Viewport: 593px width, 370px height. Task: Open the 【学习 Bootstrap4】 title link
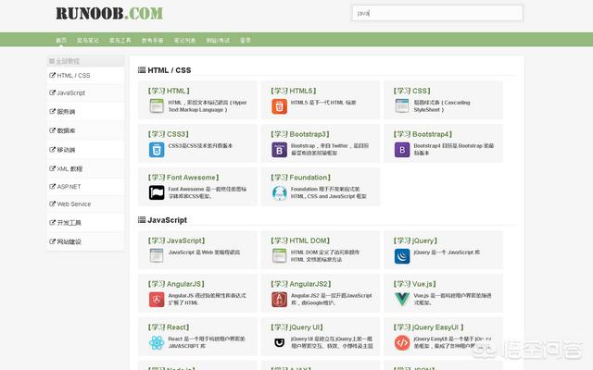coord(423,134)
